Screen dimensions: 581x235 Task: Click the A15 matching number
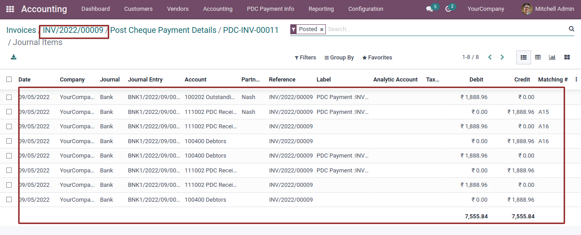[x=544, y=112]
